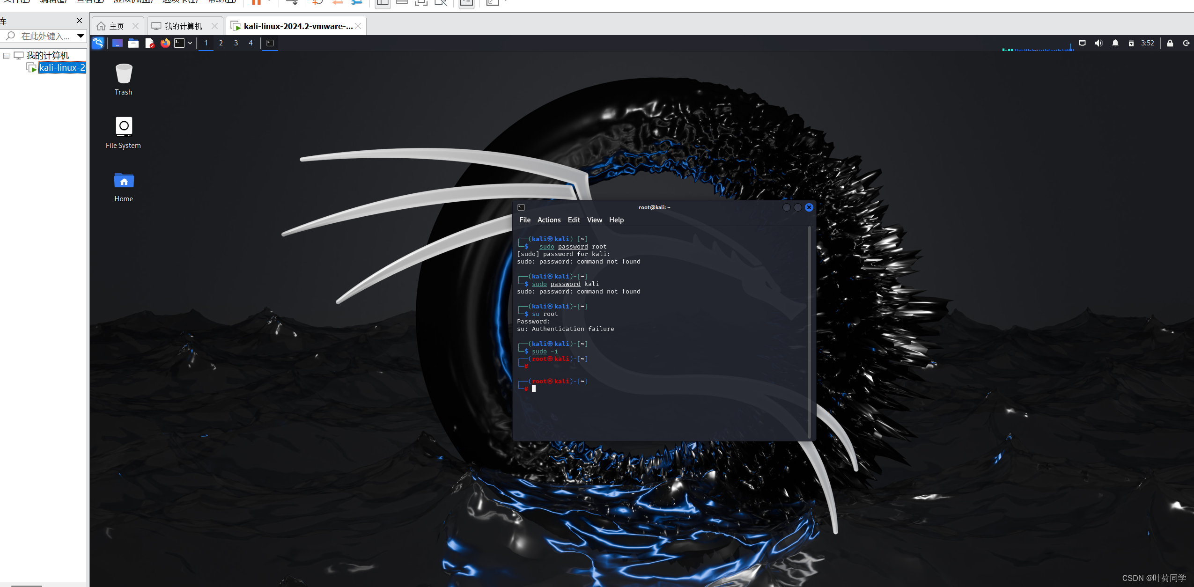Expand the terminal launcher dropdown arrow
Viewport: 1194px width, 587px height.
click(190, 43)
